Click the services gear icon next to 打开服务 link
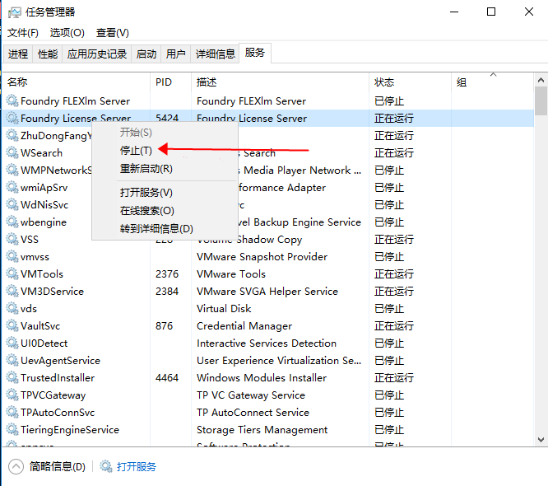The height and width of the screenshot is (486, 548). coord(106,466)
